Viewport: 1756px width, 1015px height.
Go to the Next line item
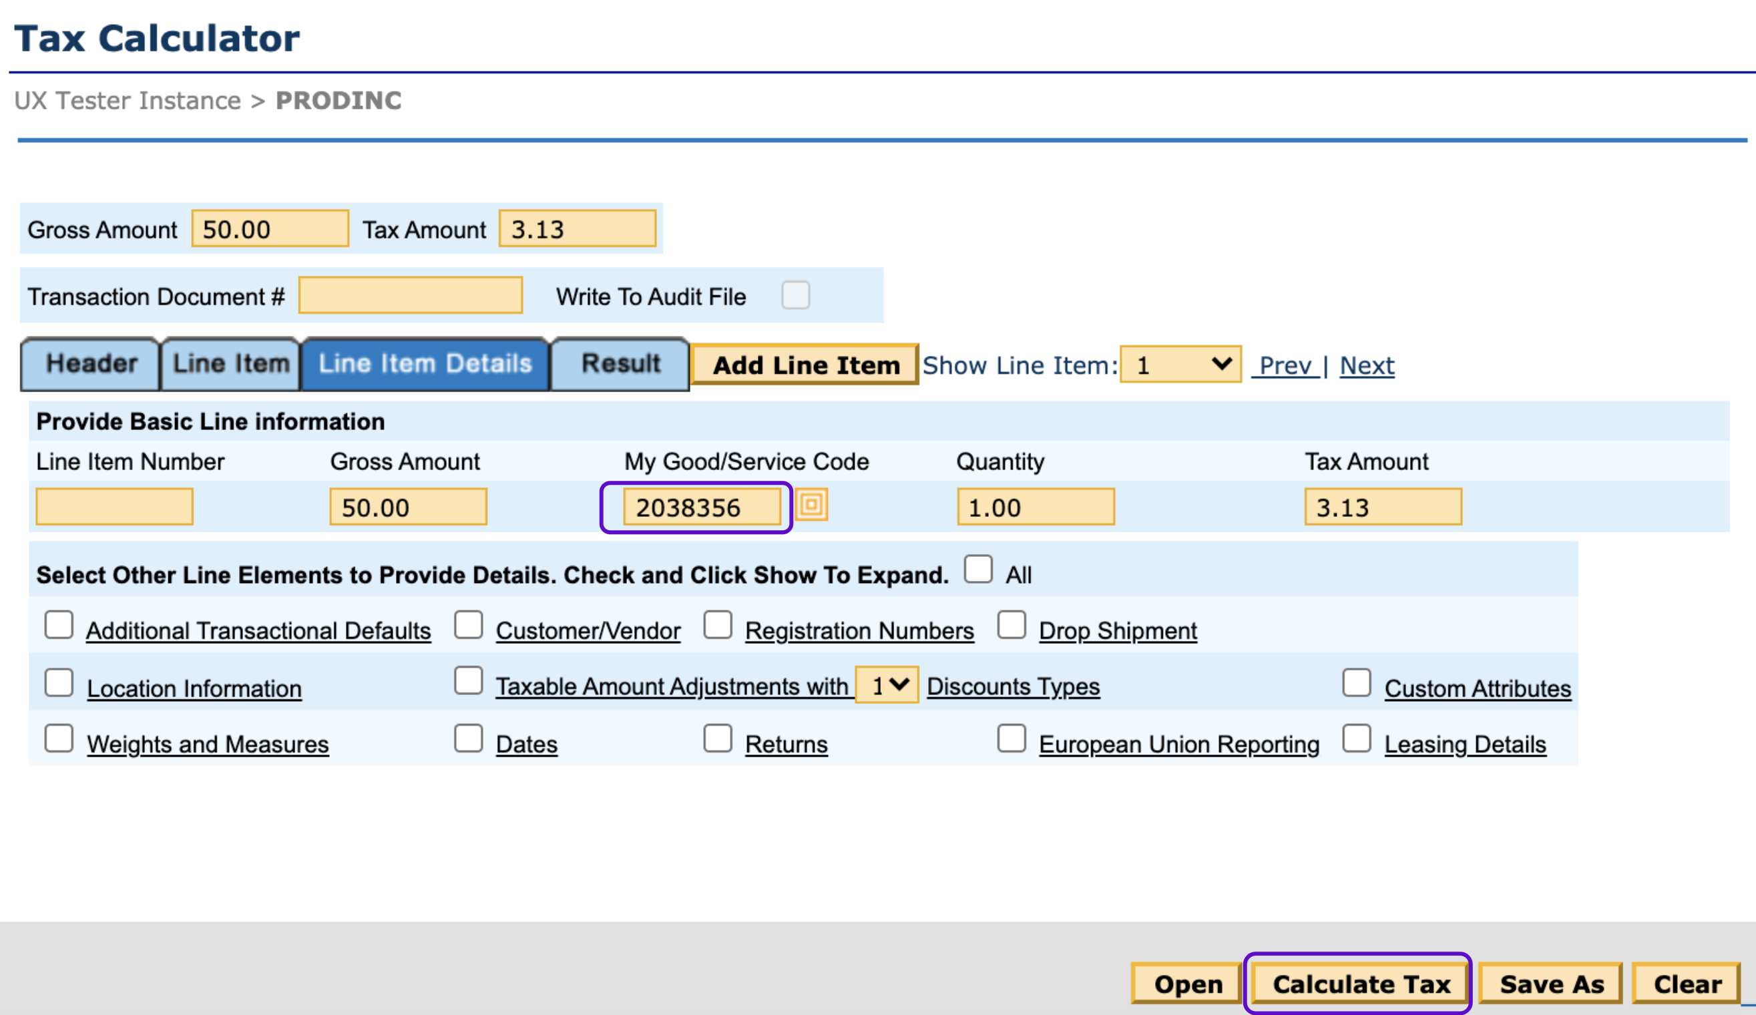pyautogui.click(x=1367, y=365)
